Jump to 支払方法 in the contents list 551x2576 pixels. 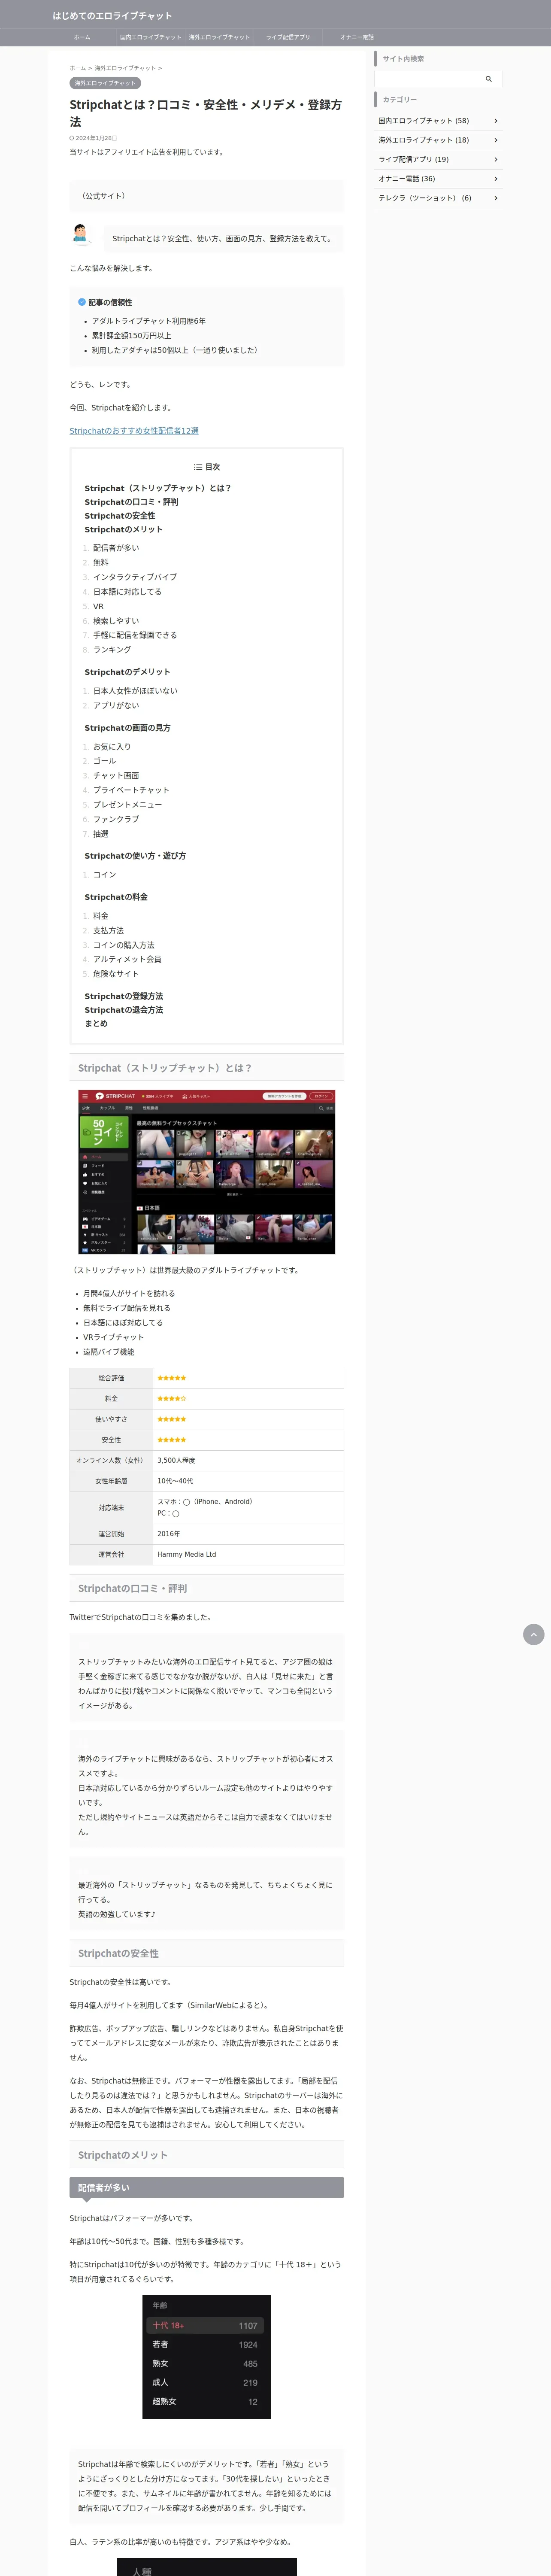[x=108, y=931]
